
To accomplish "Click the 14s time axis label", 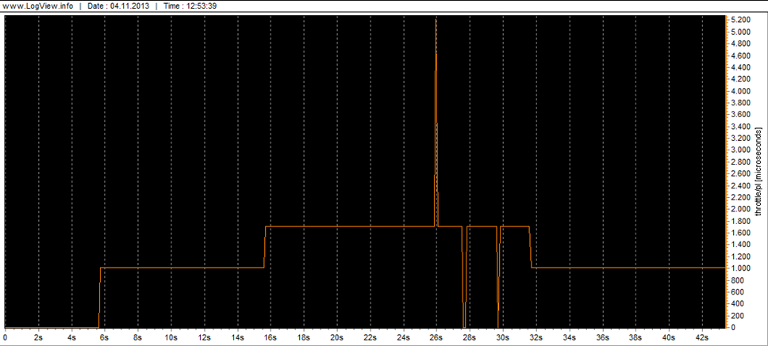I will [x=237, y=337].
